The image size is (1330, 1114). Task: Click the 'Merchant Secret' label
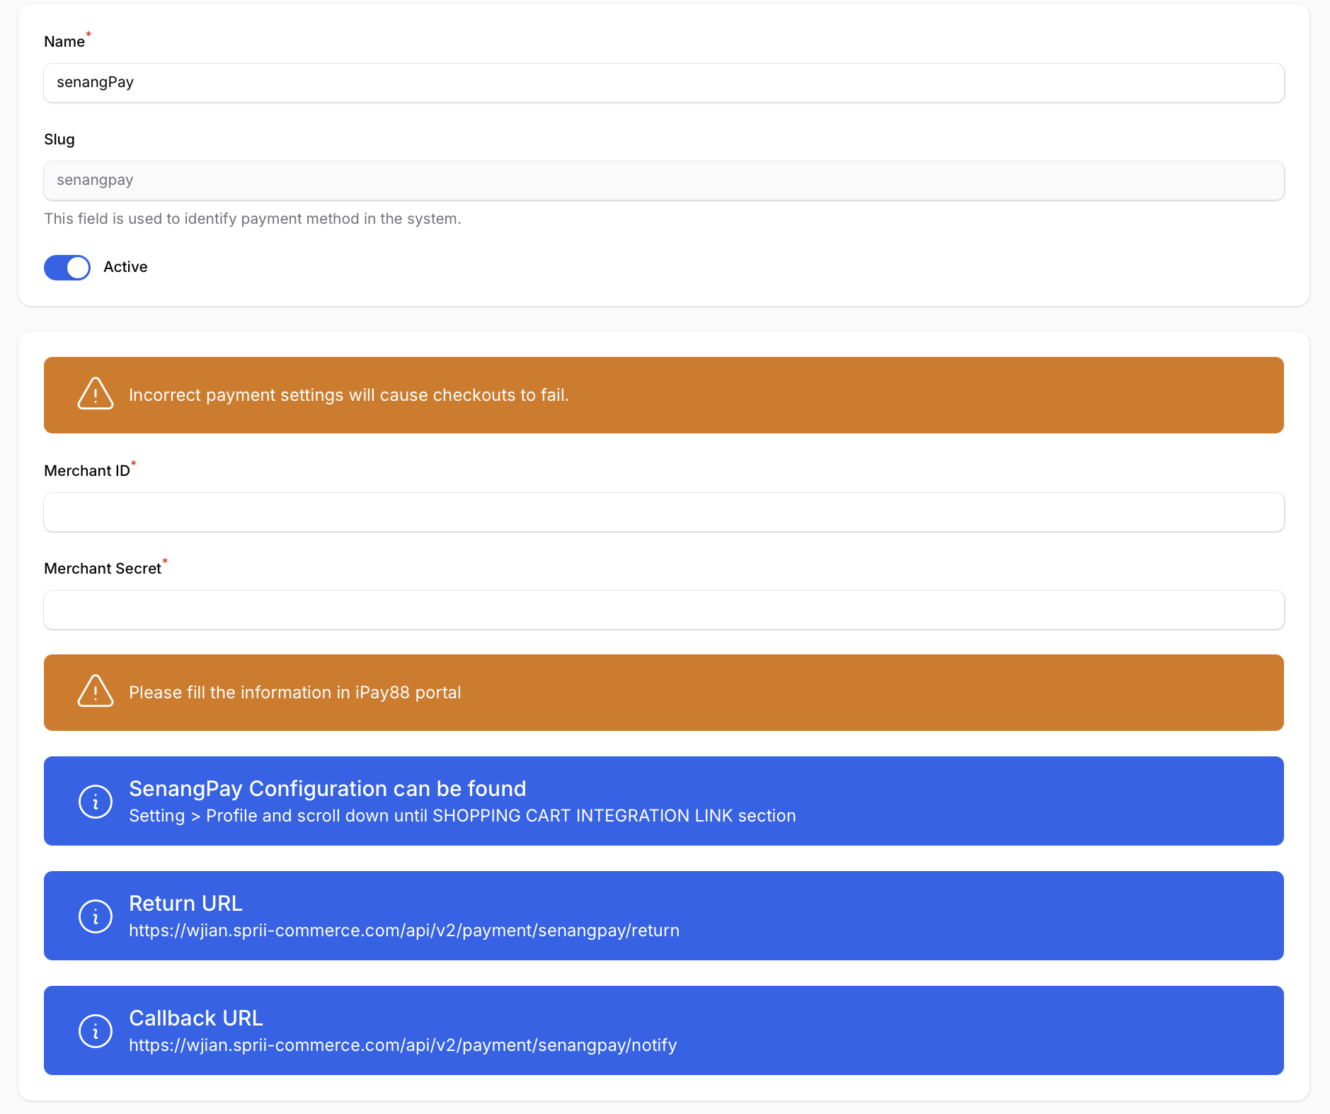[103, 569]
